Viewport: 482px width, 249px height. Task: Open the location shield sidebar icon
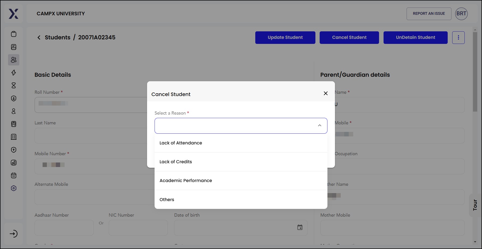tap(14, 150)
